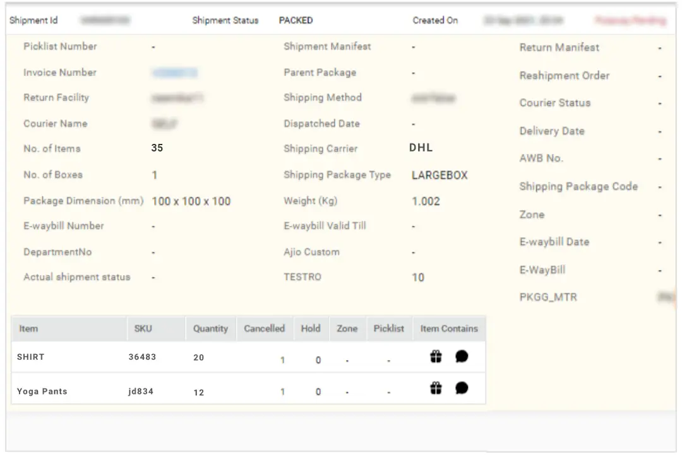Click the Package Dimension (mm) label
Screen dimensions: 682x455
83,201
